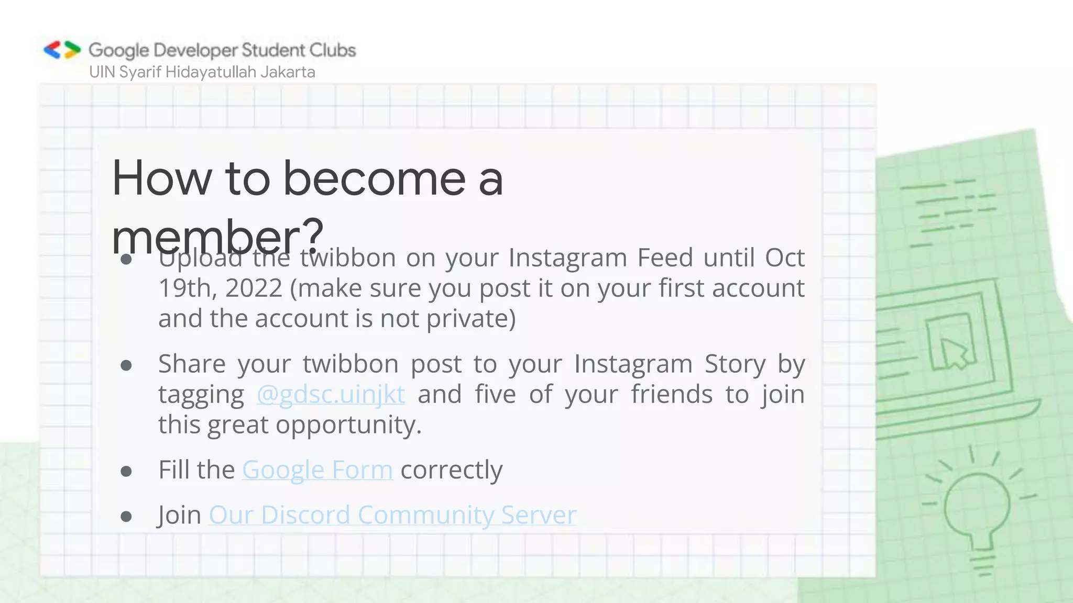Click the text 'this great opportunity.'
1073x603 pixels.
290,425
